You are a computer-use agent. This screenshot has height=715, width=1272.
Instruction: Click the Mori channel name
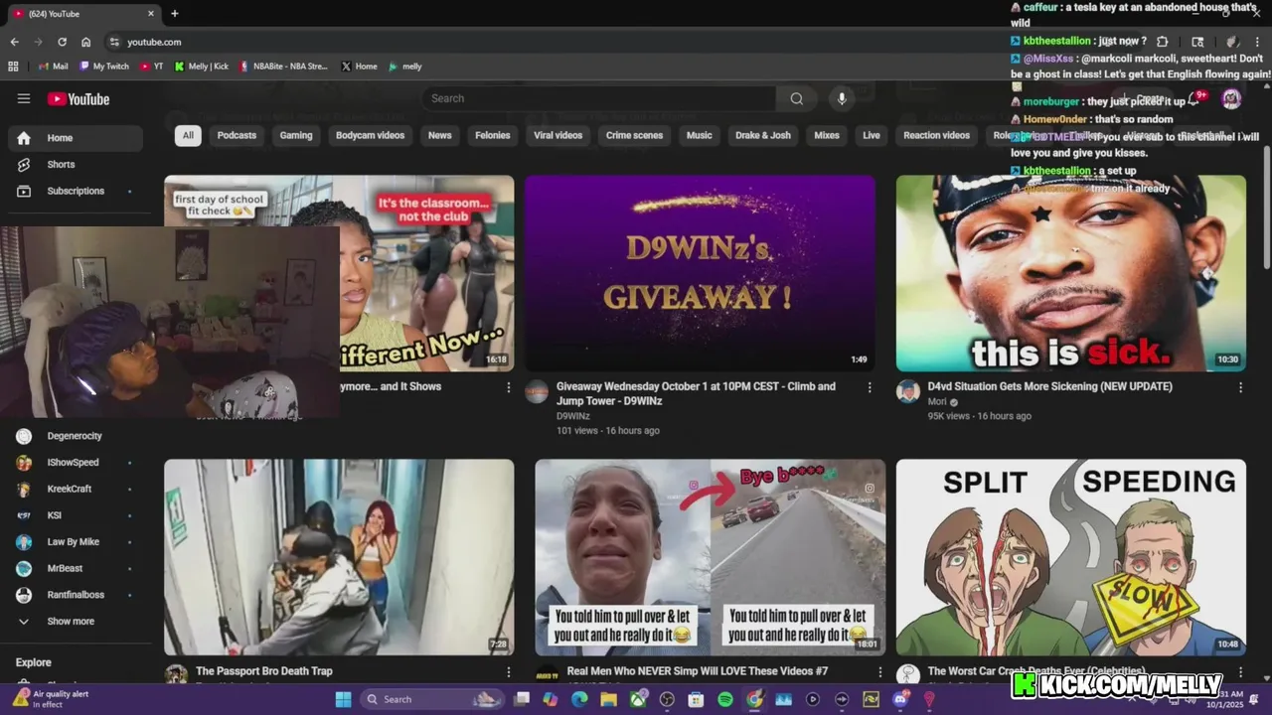tap(937, 402)
